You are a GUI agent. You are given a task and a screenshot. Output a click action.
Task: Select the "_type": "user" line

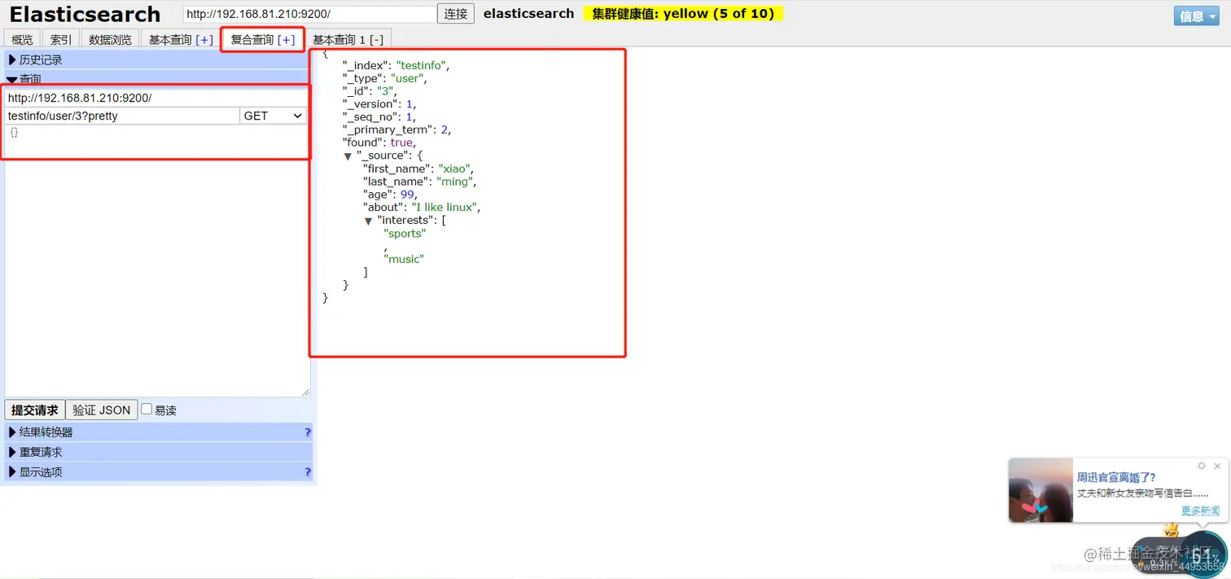[384, 78]
